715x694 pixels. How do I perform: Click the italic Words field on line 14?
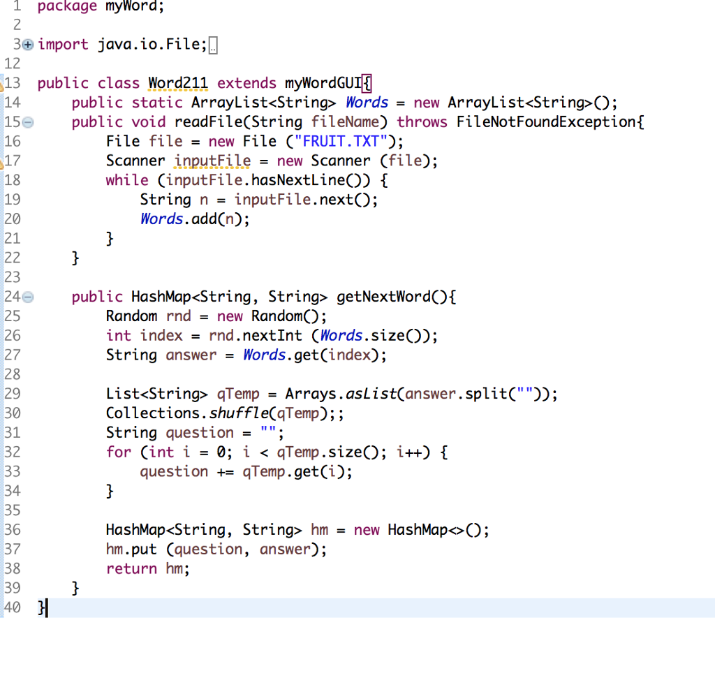point(367,102)
